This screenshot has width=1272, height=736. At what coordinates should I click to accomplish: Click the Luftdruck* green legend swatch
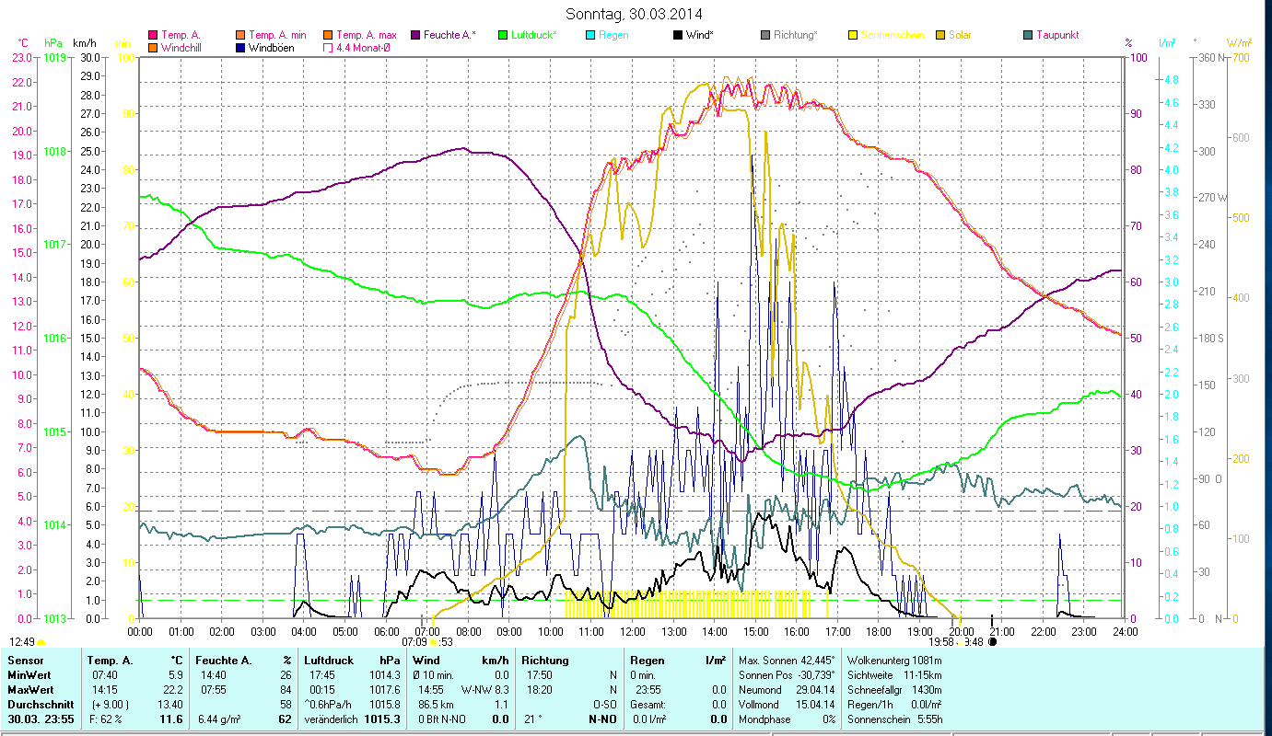click(503, 35)
